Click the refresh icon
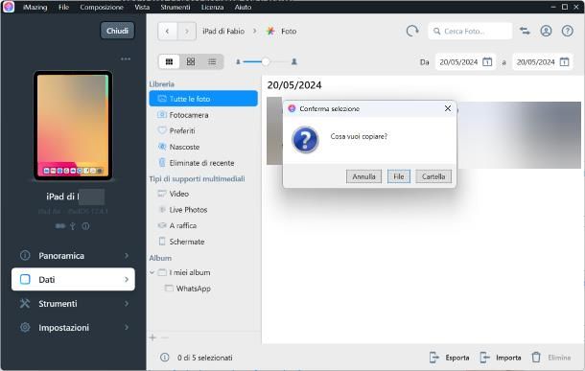This screenshot has height=371, width=585. click(411, 31)
